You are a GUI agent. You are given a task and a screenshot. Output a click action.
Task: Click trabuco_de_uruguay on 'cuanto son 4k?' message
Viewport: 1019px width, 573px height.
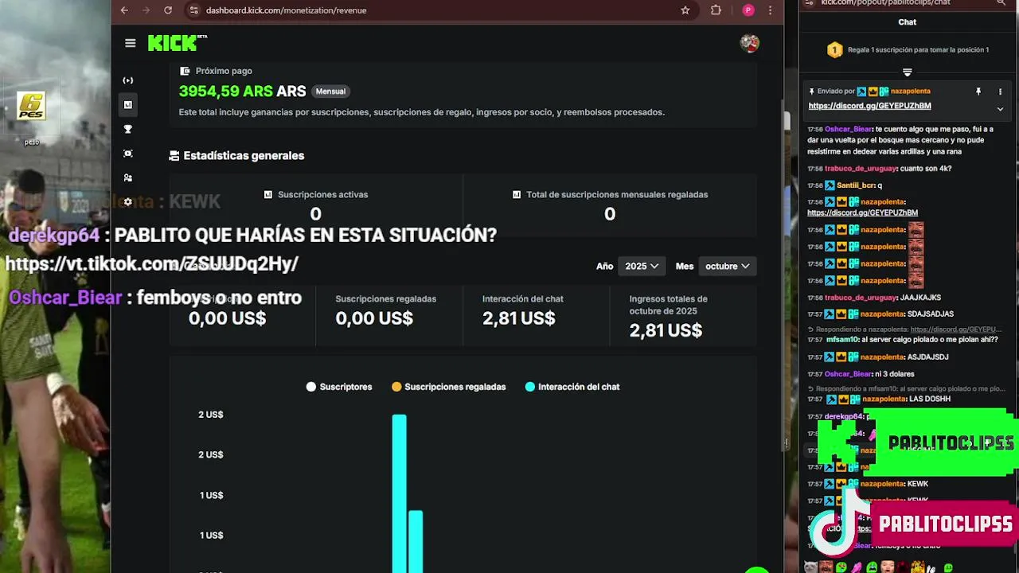pyautogui.click(x=861, y=169)
